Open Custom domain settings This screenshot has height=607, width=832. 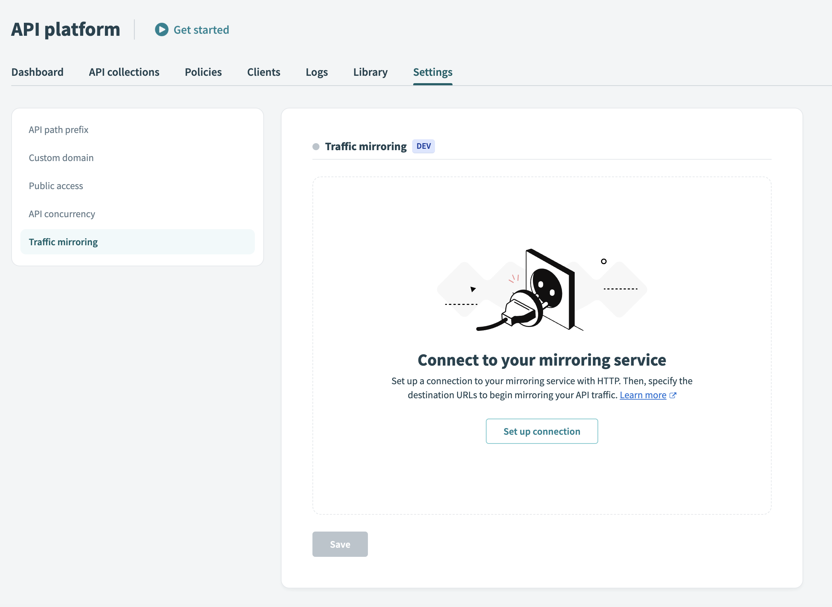pos(61,158)
